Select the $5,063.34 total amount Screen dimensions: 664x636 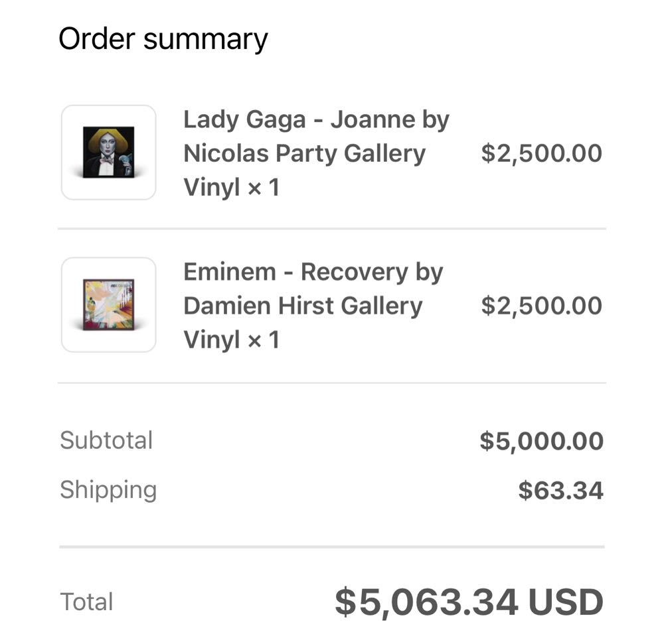pyautogui.click(x=426, y=602)
